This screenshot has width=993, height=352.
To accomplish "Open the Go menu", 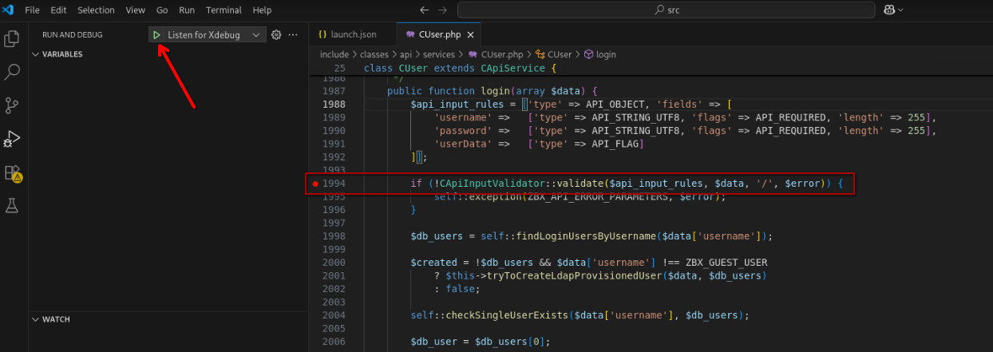I will click(162, 10).
